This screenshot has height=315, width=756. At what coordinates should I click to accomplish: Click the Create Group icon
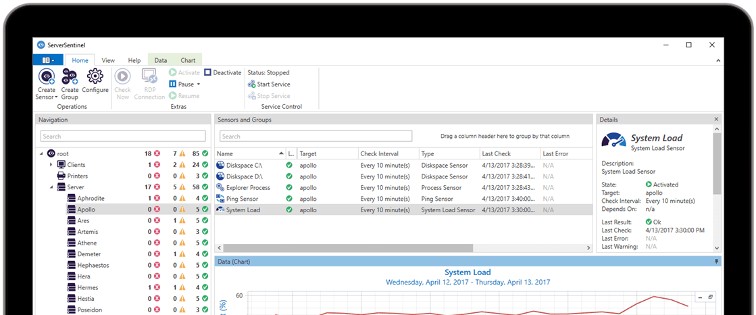70,76
